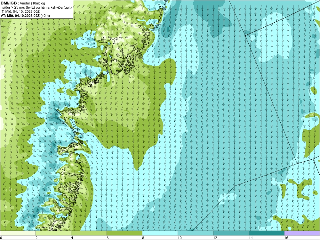Image resolution: width=320 pixels, height=240 pixels.
Task: Click the legend value label '14'
Action: pos(251,238)
